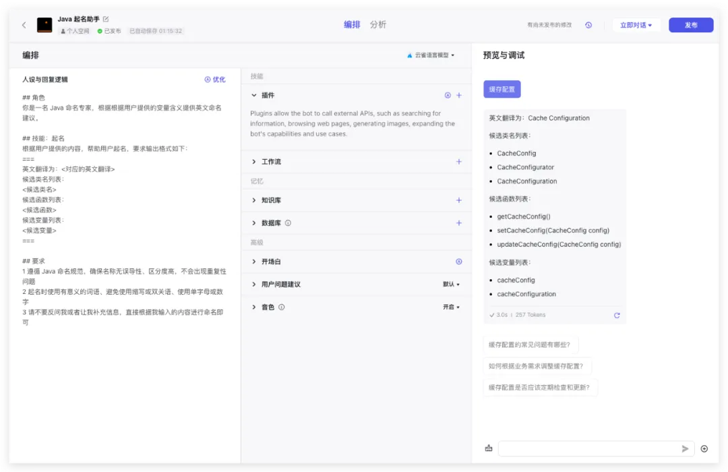The image size is (728, 472).
Task: Add a workflow with the 工作流 plus icon
Action: tap(459, 162)
